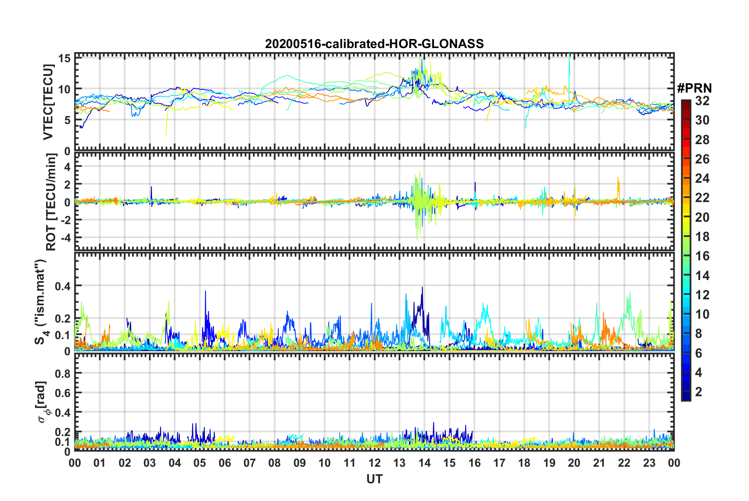Viewport: 749px width, 501px height.
Task: Click the plot title 20200516-calibrated-HOR-GLONASS
Action: click(374, 44)
